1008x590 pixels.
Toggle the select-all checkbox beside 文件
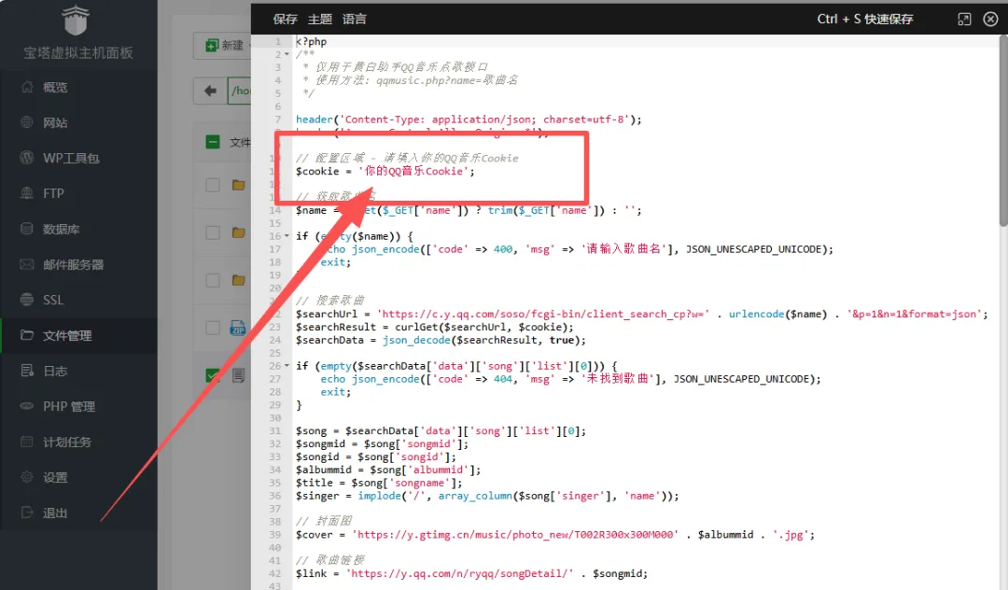pyautogui.click(x=213, y=142)
